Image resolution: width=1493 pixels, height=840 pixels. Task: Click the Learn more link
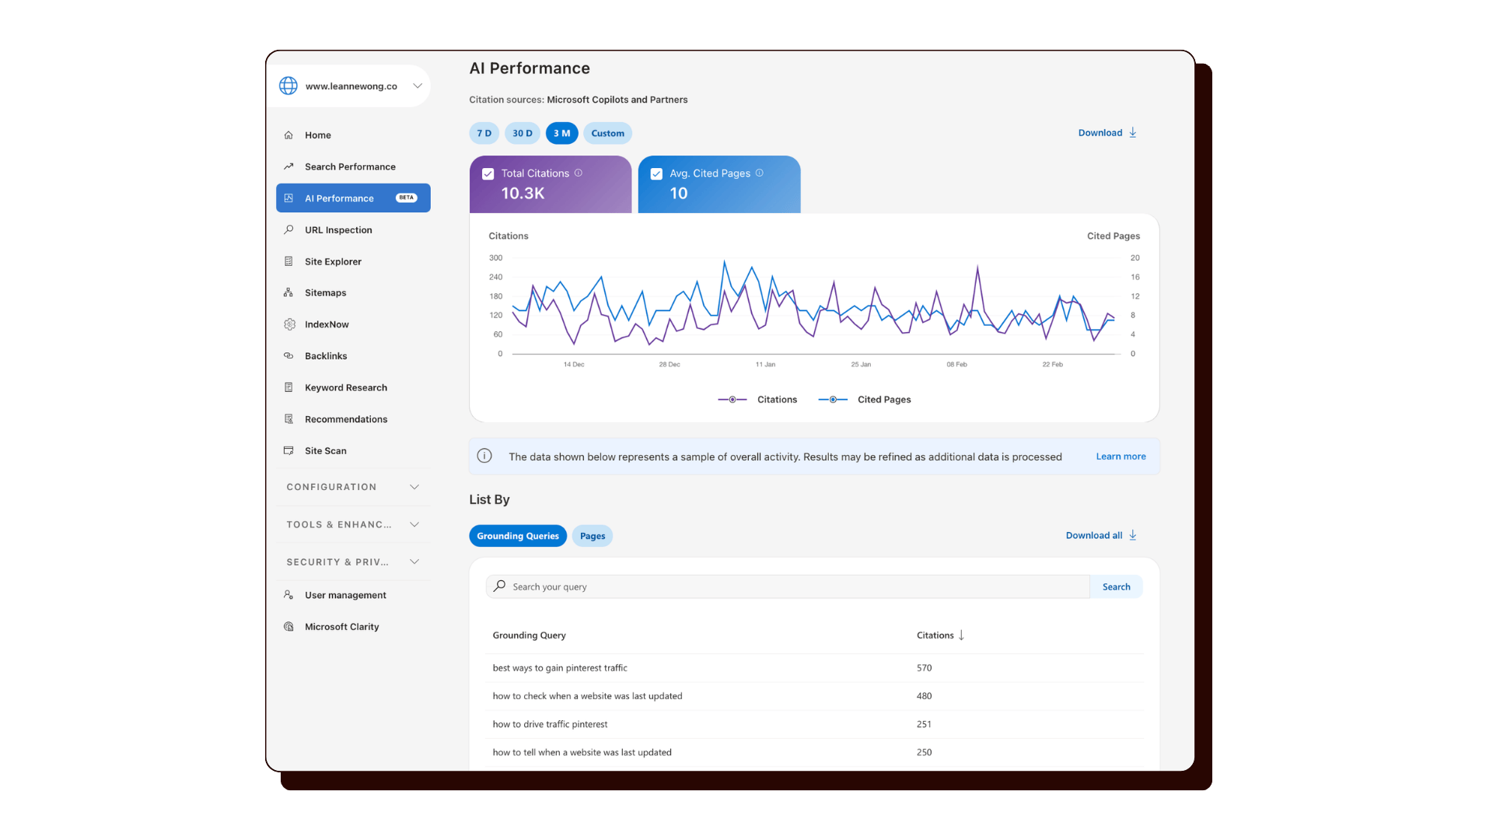point(1120,457)
